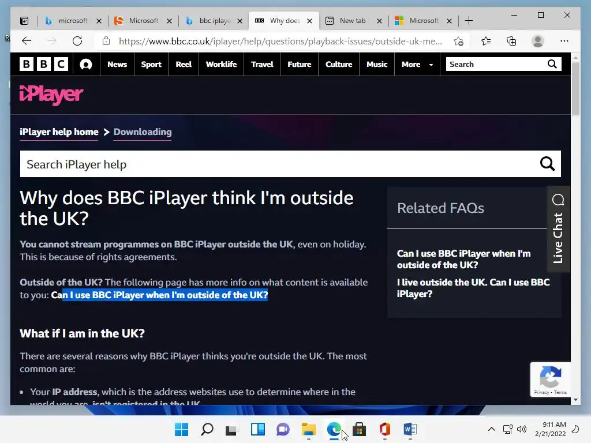The height and width of the screenshot is (443, 591).
Task: Open highlighted 'Can I use BBC iPlayer' link
Action: pos(159,295)
